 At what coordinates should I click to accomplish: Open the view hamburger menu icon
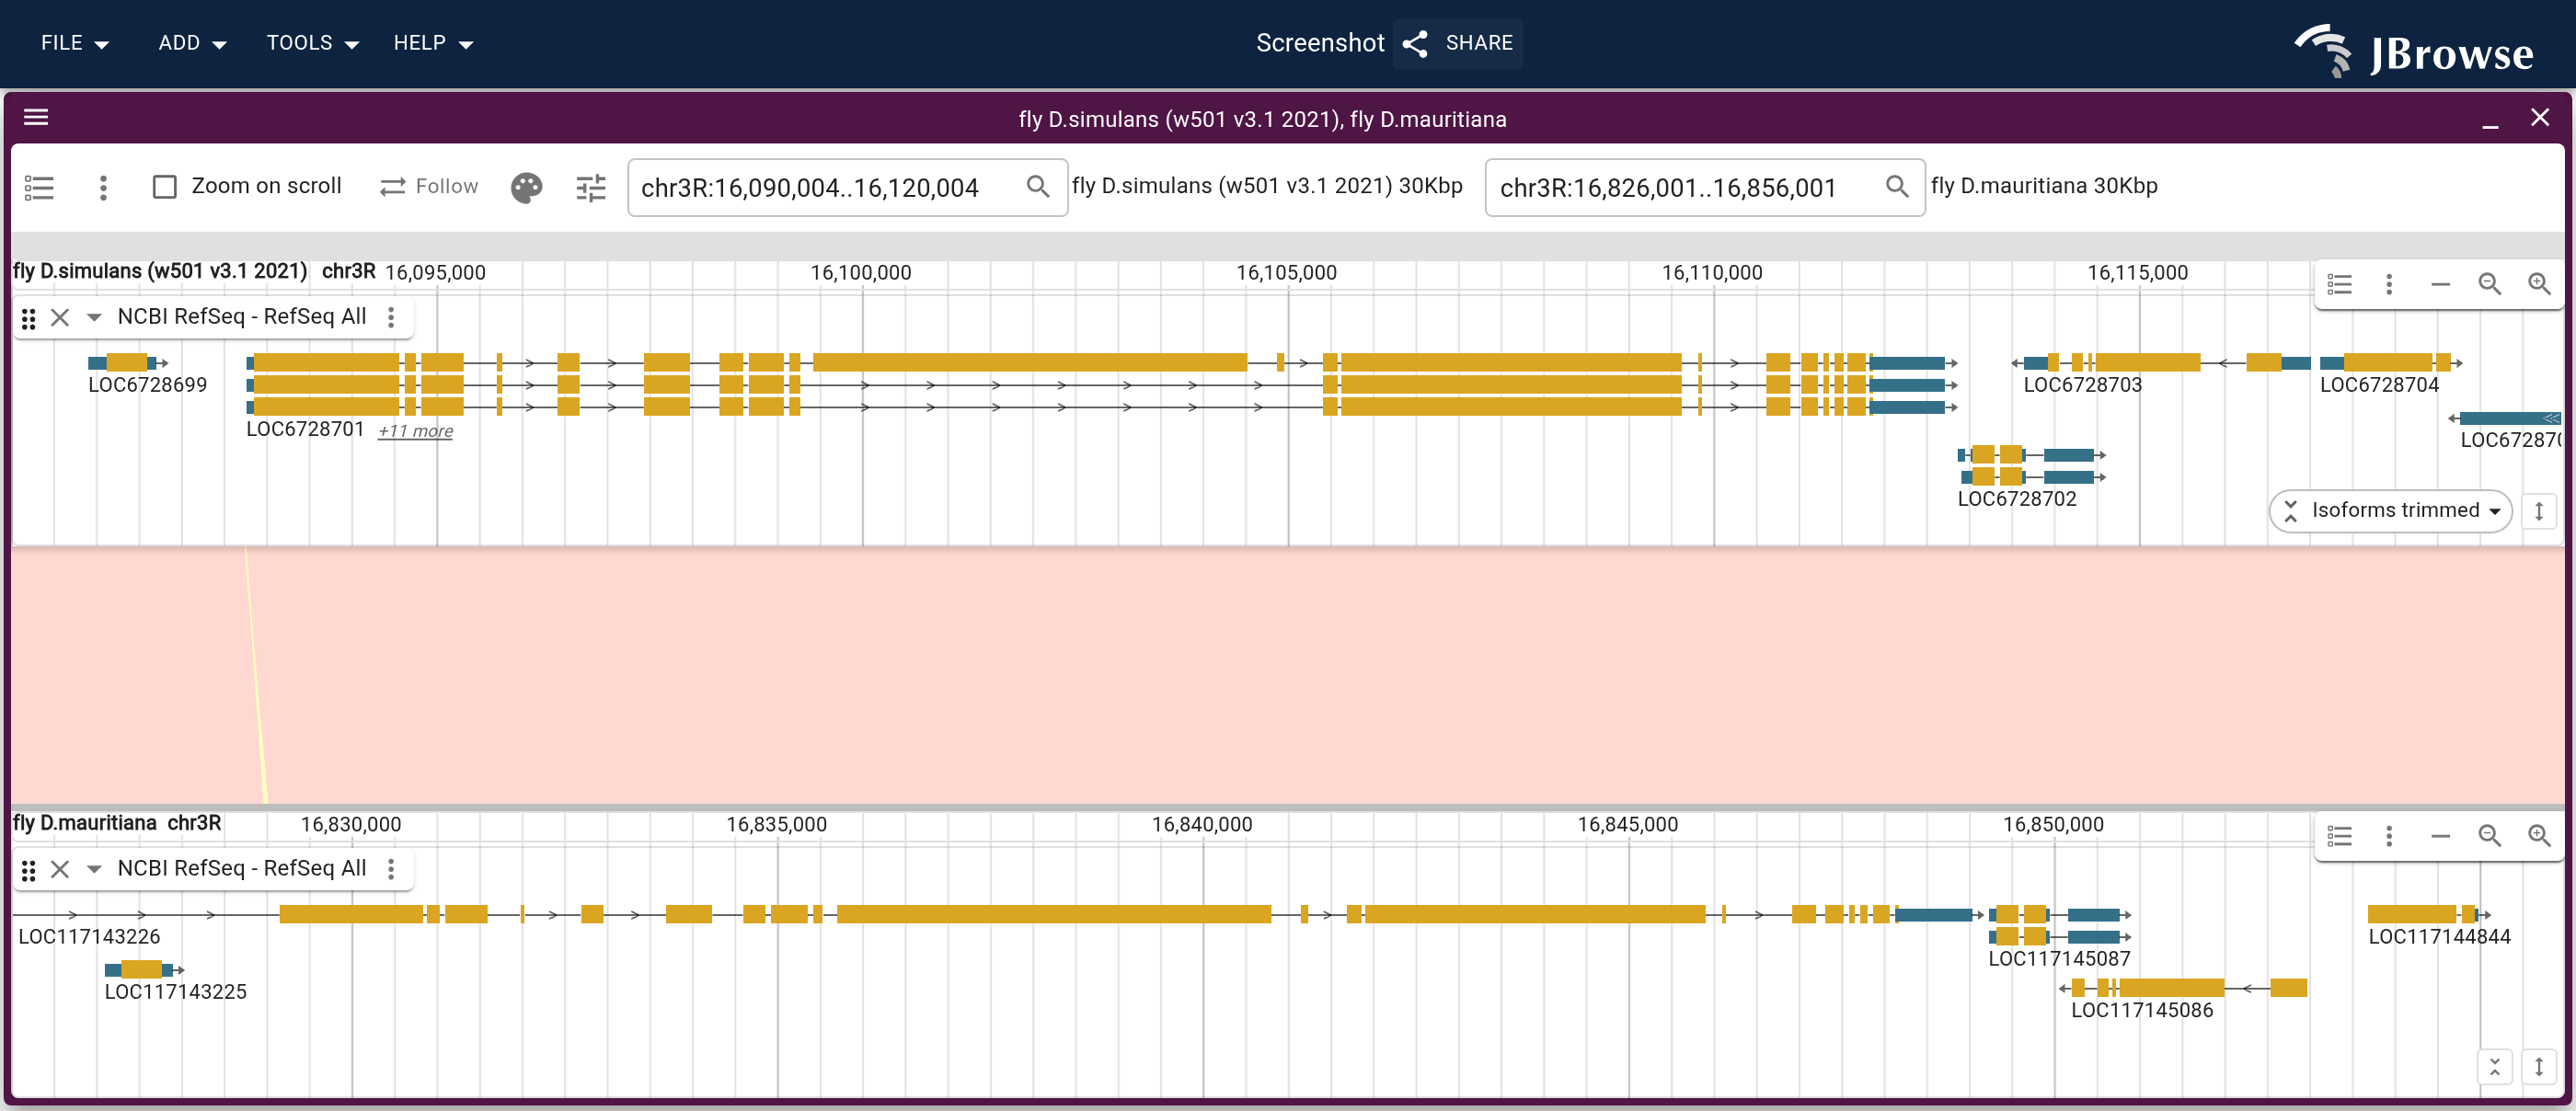coord(36,118)
